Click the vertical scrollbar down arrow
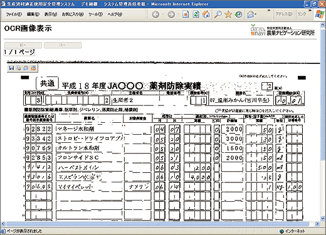The height and width of the screenshot is (235, 326). pos(322,219)
